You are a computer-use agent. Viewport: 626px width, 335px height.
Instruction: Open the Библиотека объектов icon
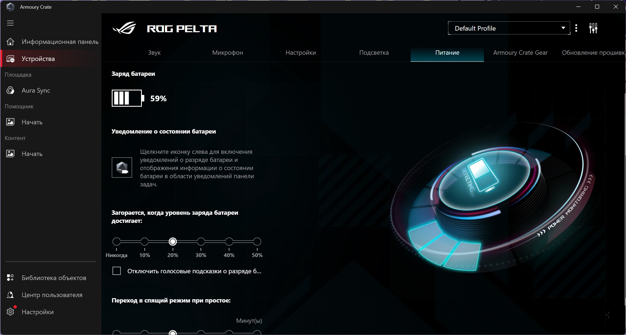(10, 278)
